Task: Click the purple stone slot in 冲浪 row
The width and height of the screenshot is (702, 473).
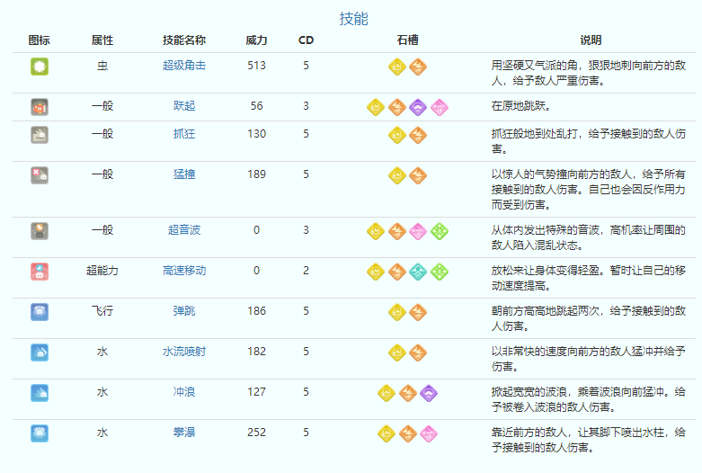Action: coord(428,392)
